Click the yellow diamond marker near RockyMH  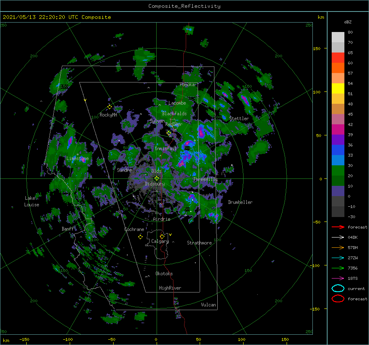pos(109,107)
